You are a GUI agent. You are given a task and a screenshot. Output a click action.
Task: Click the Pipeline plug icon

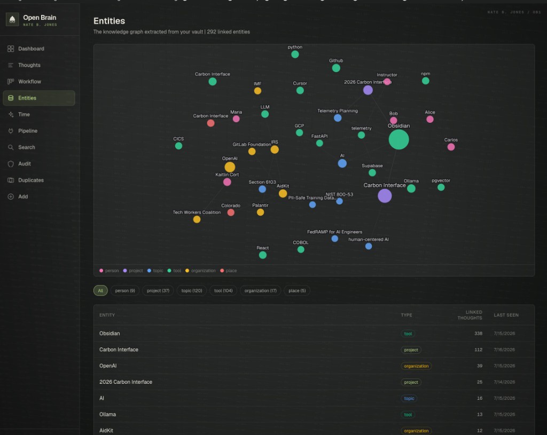click(11, 131)
